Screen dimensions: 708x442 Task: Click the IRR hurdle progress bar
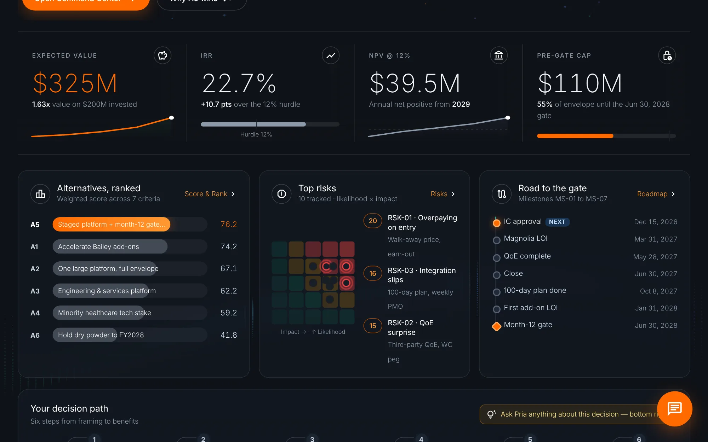[x=270, y=124]
